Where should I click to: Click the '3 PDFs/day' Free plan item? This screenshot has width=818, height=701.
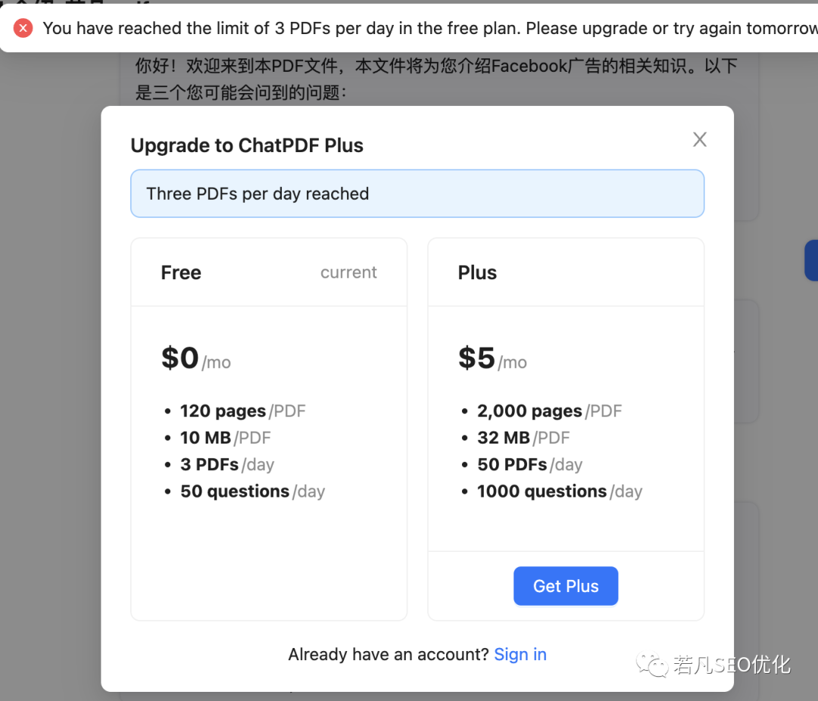pyautogui.click(x=226, y=465)
